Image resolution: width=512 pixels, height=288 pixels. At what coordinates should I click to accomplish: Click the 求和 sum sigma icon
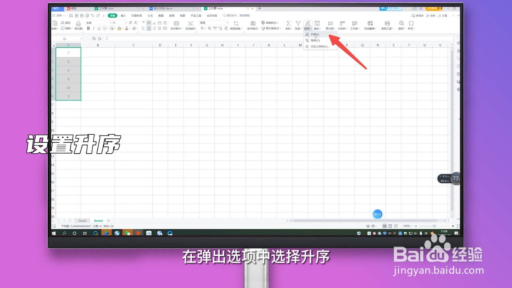click(288, 23)
